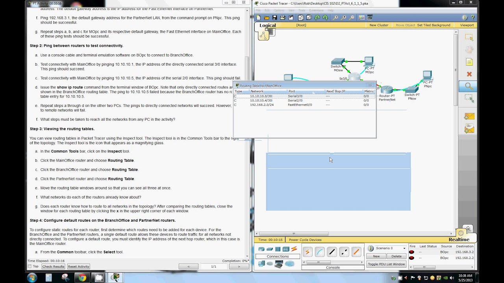
Task: Open the Drawing Palette icon
Action: click(x=361, y=18)
